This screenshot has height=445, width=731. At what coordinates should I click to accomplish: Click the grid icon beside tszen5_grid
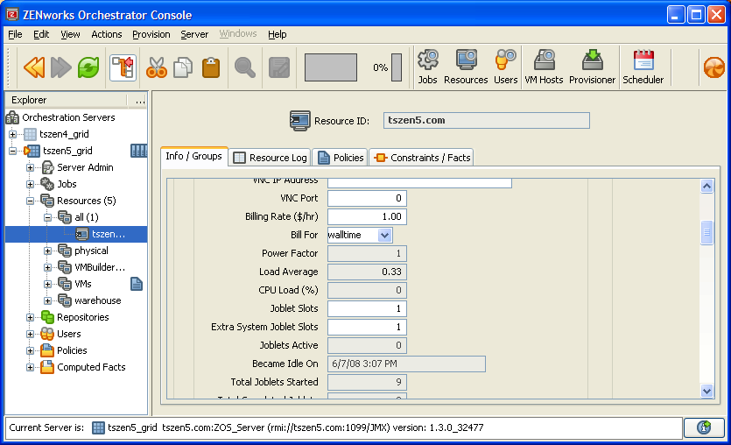pos(138,151)
